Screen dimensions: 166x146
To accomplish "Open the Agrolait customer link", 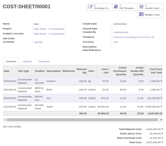I will point(38,42).
